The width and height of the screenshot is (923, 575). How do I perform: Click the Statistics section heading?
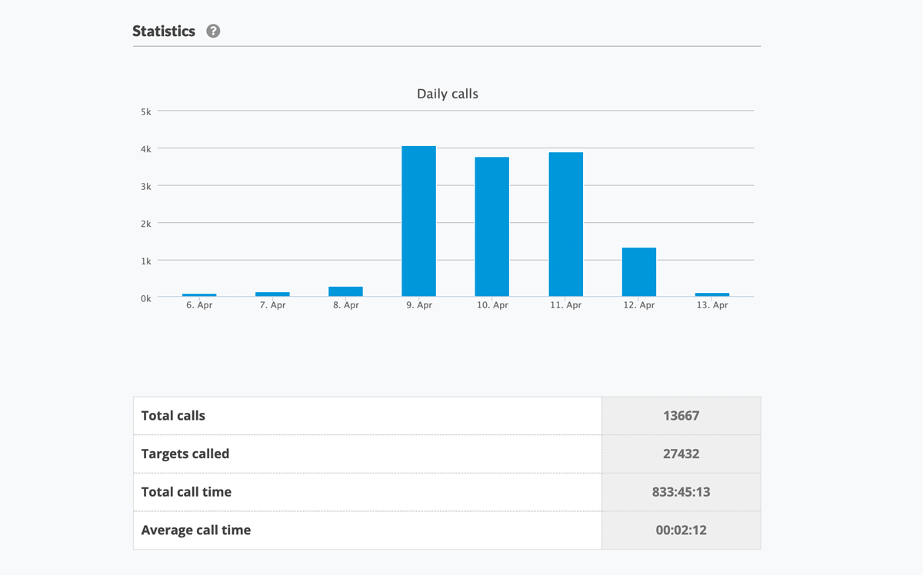point(164,32)
